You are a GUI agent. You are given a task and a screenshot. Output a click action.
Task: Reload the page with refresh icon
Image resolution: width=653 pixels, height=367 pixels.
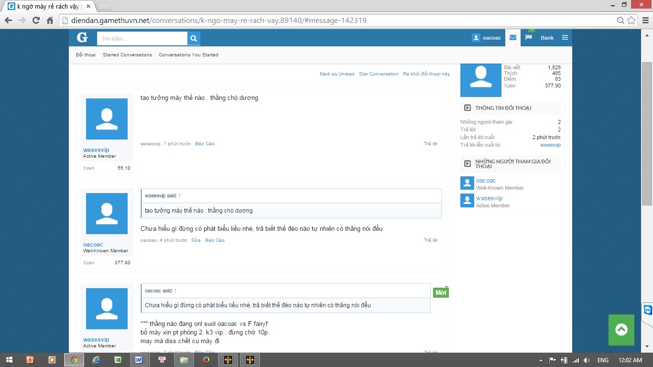36,21
